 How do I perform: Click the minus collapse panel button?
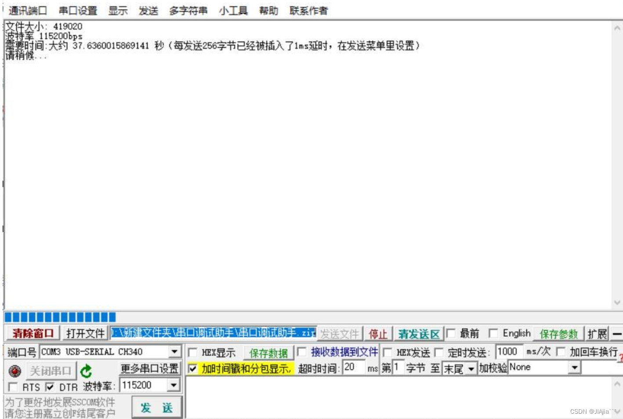click(617, 334)
